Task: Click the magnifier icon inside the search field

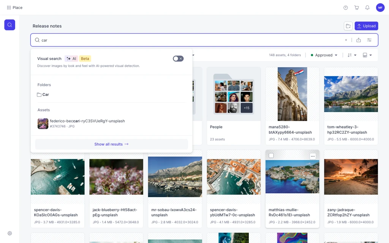Action: click(x=37, y=40)
